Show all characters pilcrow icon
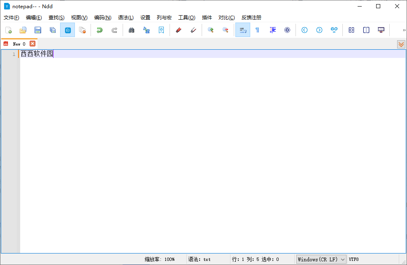The image size is (407, 265). coord(258,30)
